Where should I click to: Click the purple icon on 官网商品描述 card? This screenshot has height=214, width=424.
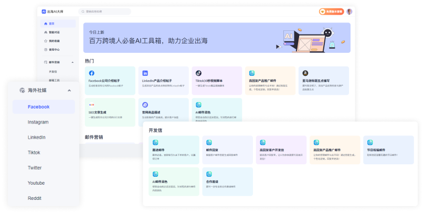pyautogui.click(x=145, y=105)
